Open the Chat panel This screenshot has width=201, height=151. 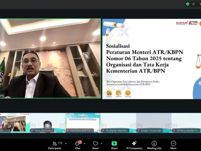pyautogui.click(x=78, y=145)
